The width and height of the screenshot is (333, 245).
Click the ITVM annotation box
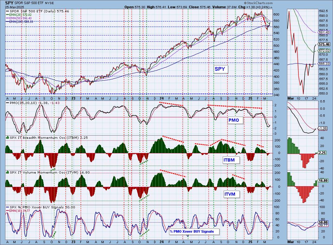(231, 194)
